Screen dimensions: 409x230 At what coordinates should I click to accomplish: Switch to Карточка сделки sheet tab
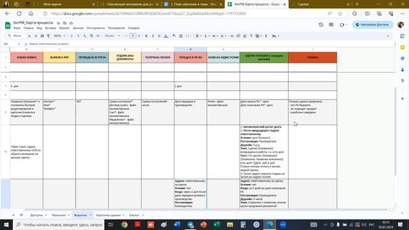point(108,215)
